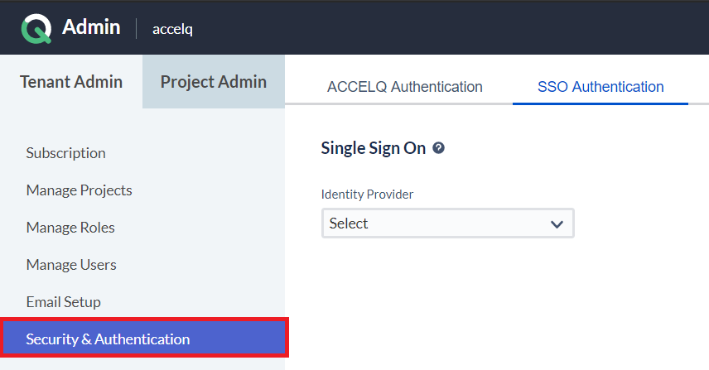Screen dimensions: 709x370
Task: Click the ACCELQ green Q logo
Action: (36, 29)
